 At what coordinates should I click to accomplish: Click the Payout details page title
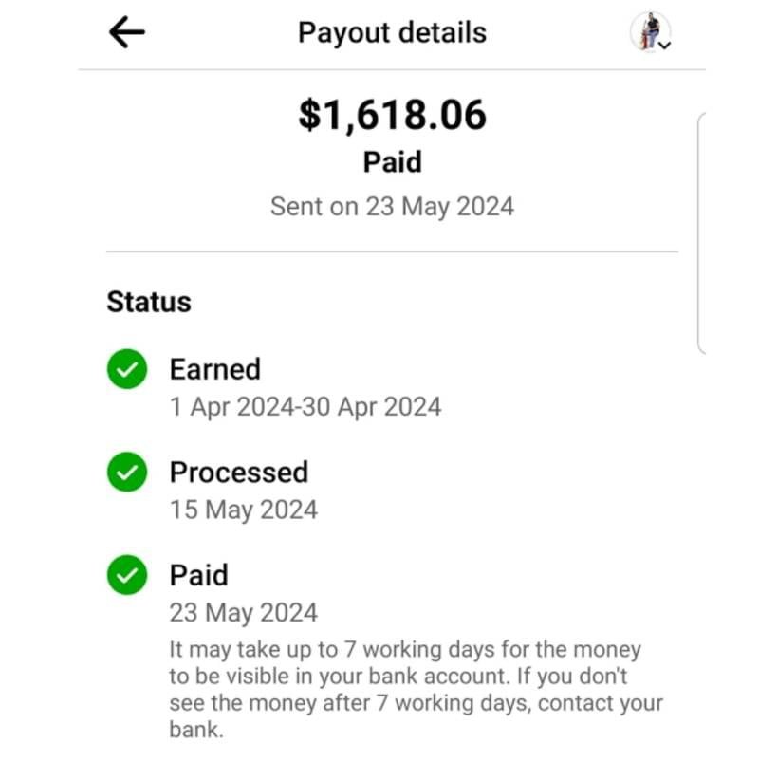(392, 32)
